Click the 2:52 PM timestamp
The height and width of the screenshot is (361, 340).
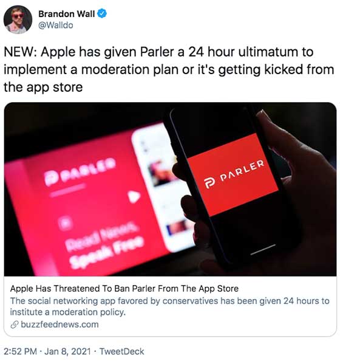(x=20, y=351)
